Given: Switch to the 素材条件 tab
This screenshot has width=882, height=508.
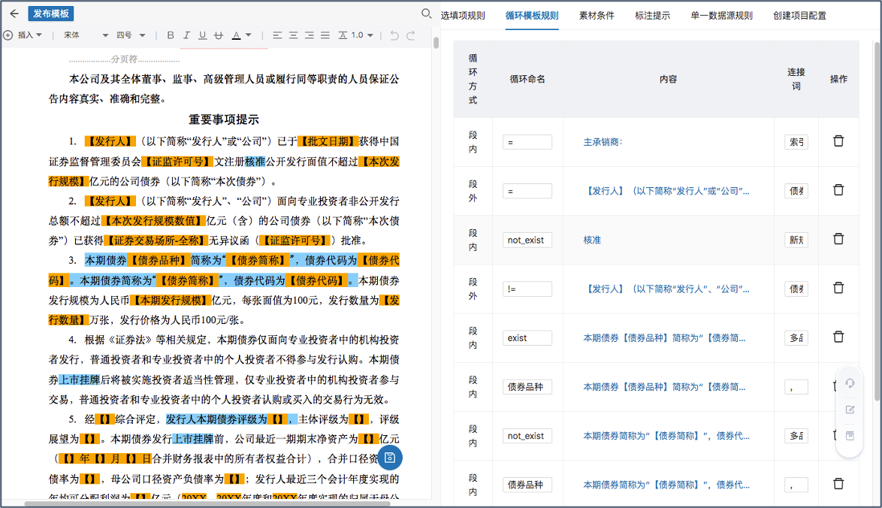Looking at the screenshot, I should (x=597, y=16).
